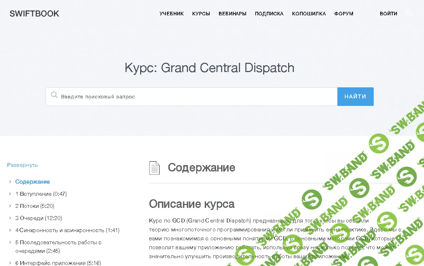Click the search magnifier icon in the top navigation
The height and width of the screenshot is (266, 424).
pos(409,13)
